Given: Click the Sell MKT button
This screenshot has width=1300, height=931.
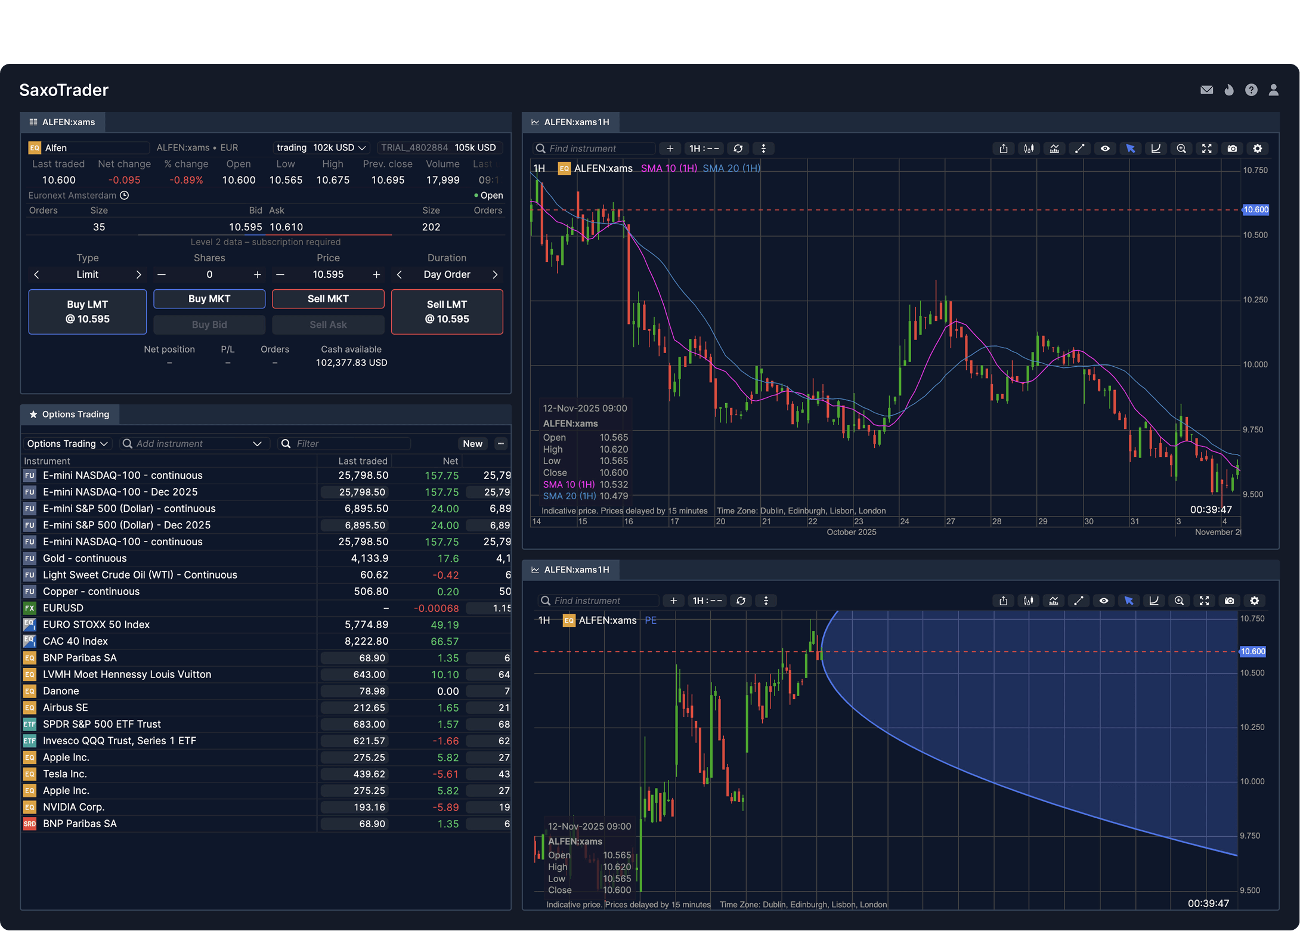Looking at the screenshot, I should point(328,298).
